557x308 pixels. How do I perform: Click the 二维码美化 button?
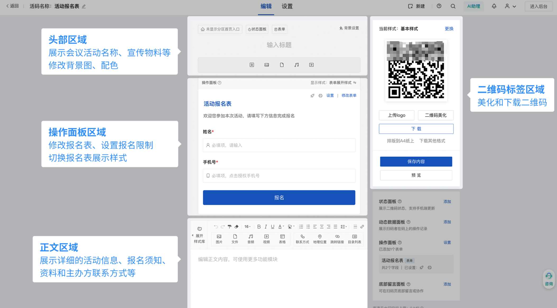point(436,115)
